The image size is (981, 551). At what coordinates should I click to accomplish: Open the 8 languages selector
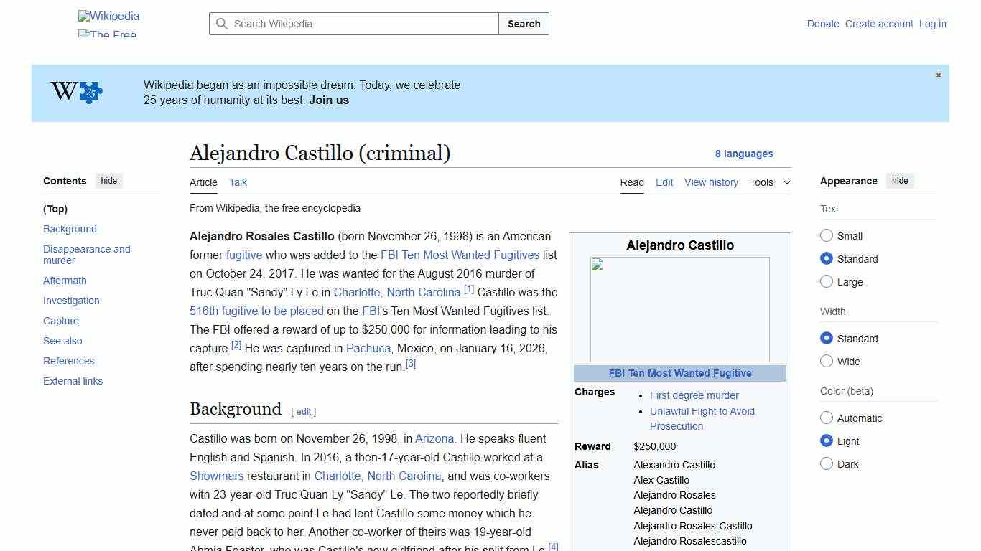point(744,154)
